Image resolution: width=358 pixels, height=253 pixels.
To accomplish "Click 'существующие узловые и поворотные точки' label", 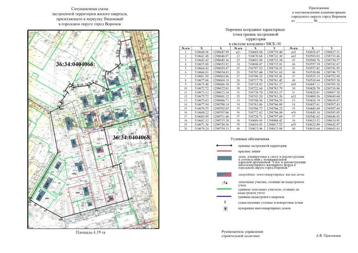I will [x=270, y=203].
